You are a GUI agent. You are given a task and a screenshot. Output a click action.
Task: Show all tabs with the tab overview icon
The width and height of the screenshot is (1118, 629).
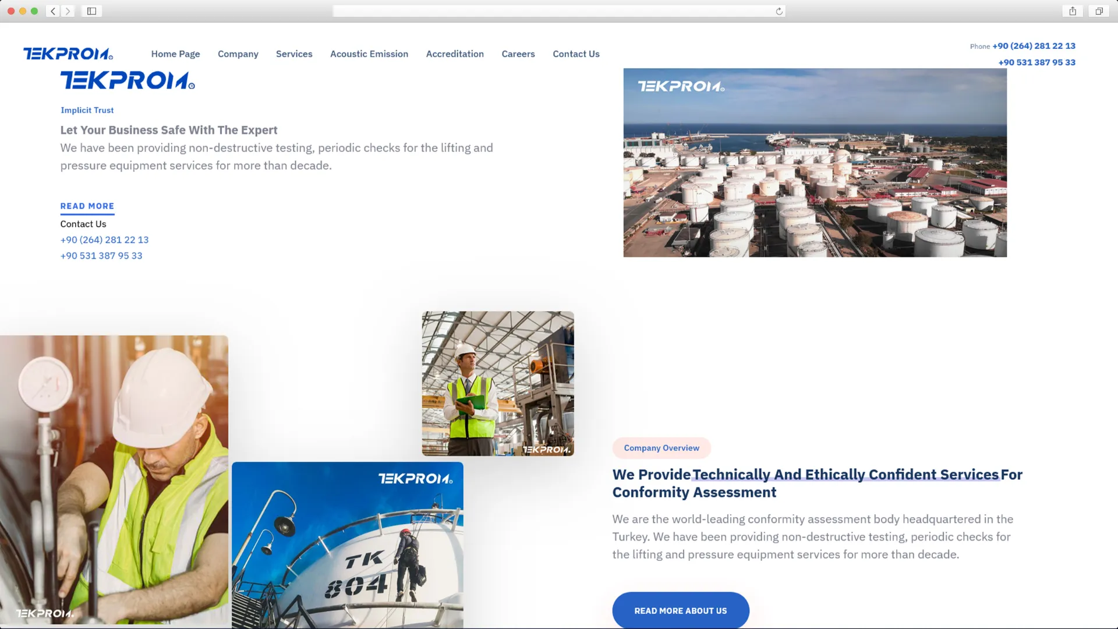click(x=1099, y=11)
